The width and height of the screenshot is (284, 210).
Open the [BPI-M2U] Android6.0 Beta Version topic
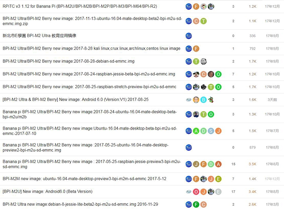click(47, 191)
